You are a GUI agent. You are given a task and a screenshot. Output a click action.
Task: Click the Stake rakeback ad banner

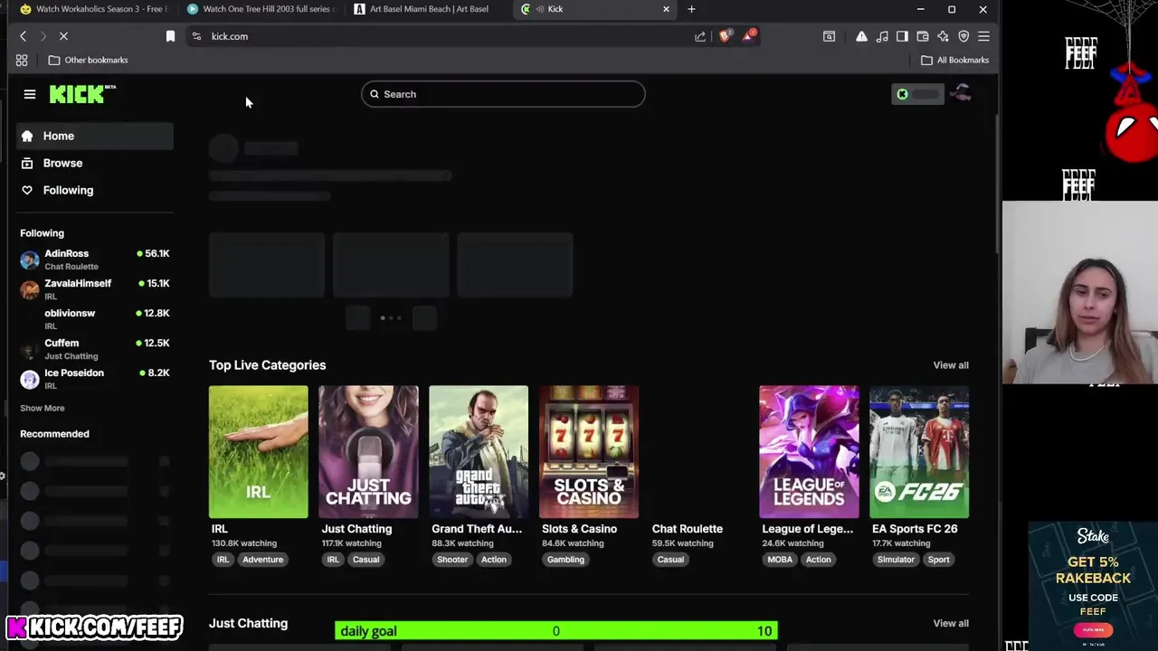[1092, 585]
